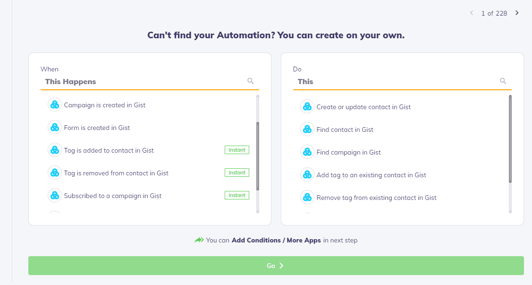The image size is (532, 285).
Task: Click the Gist icon beside Form is created
Action: tap(54, 128)
